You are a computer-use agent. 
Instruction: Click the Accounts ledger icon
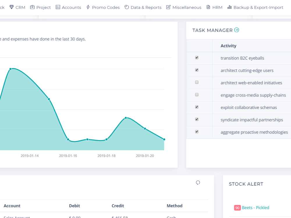58,7
